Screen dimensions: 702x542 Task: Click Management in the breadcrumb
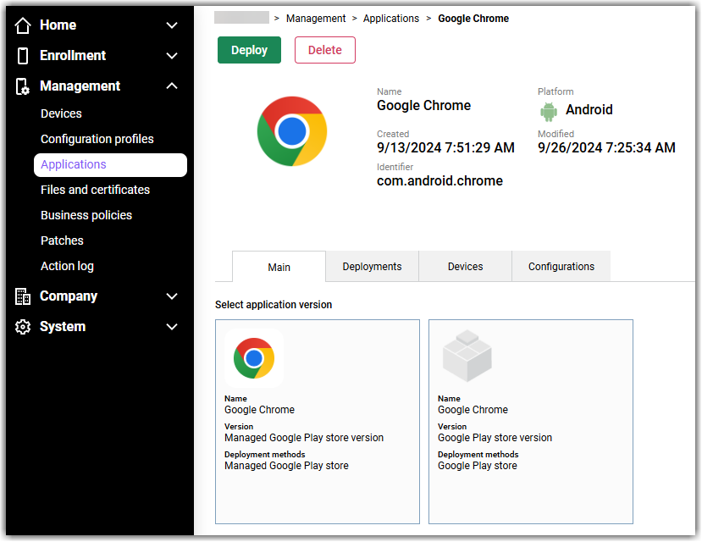pos(316,19)
